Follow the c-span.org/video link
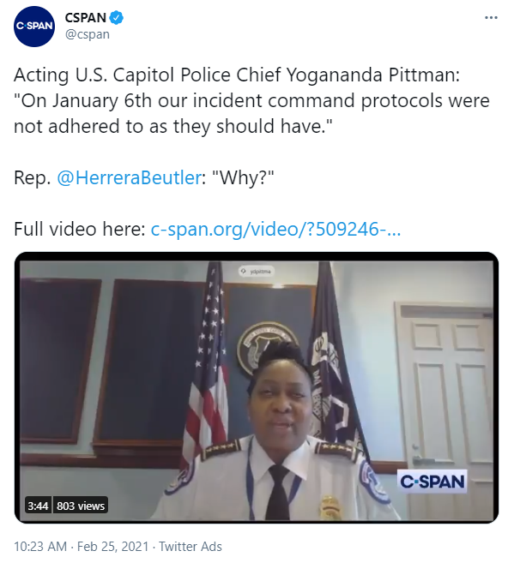508x563 pixels. click(275, 229)
